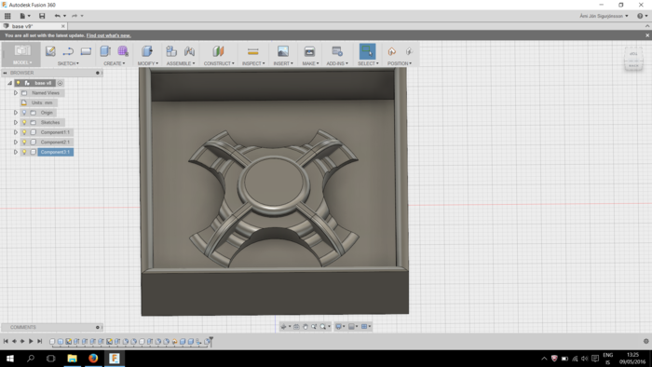Select the Offset Plane construct tool
652x367 pixels.
tap(218, 51)
